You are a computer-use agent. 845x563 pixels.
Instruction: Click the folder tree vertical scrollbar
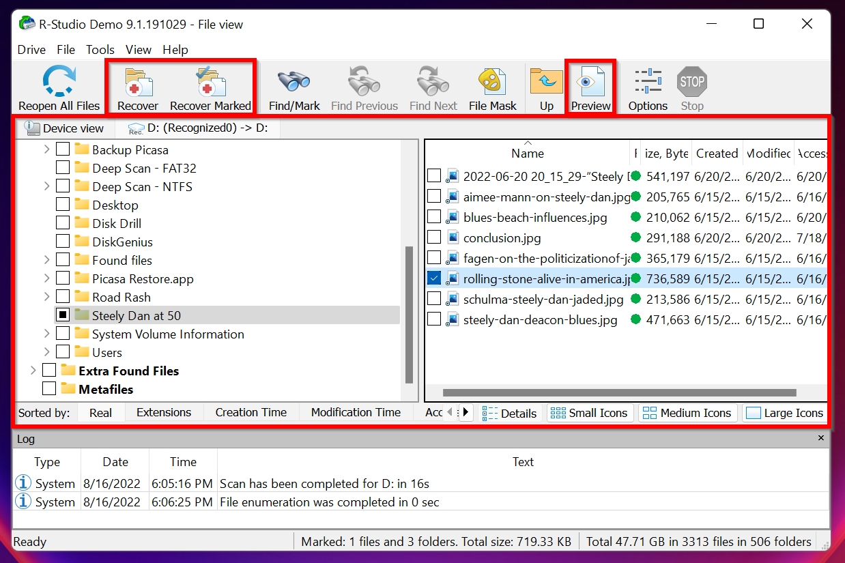coord(409,315)
